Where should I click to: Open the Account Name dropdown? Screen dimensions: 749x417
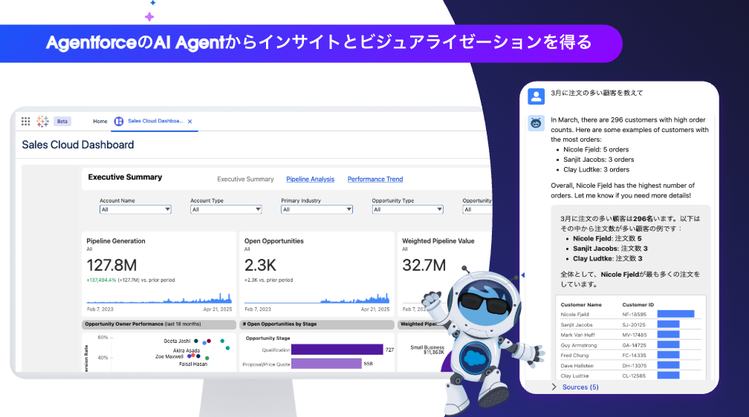[x=135, y=209]
